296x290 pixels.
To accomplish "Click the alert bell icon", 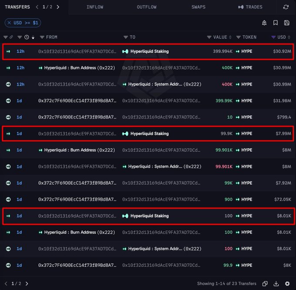I will point(264,23).
